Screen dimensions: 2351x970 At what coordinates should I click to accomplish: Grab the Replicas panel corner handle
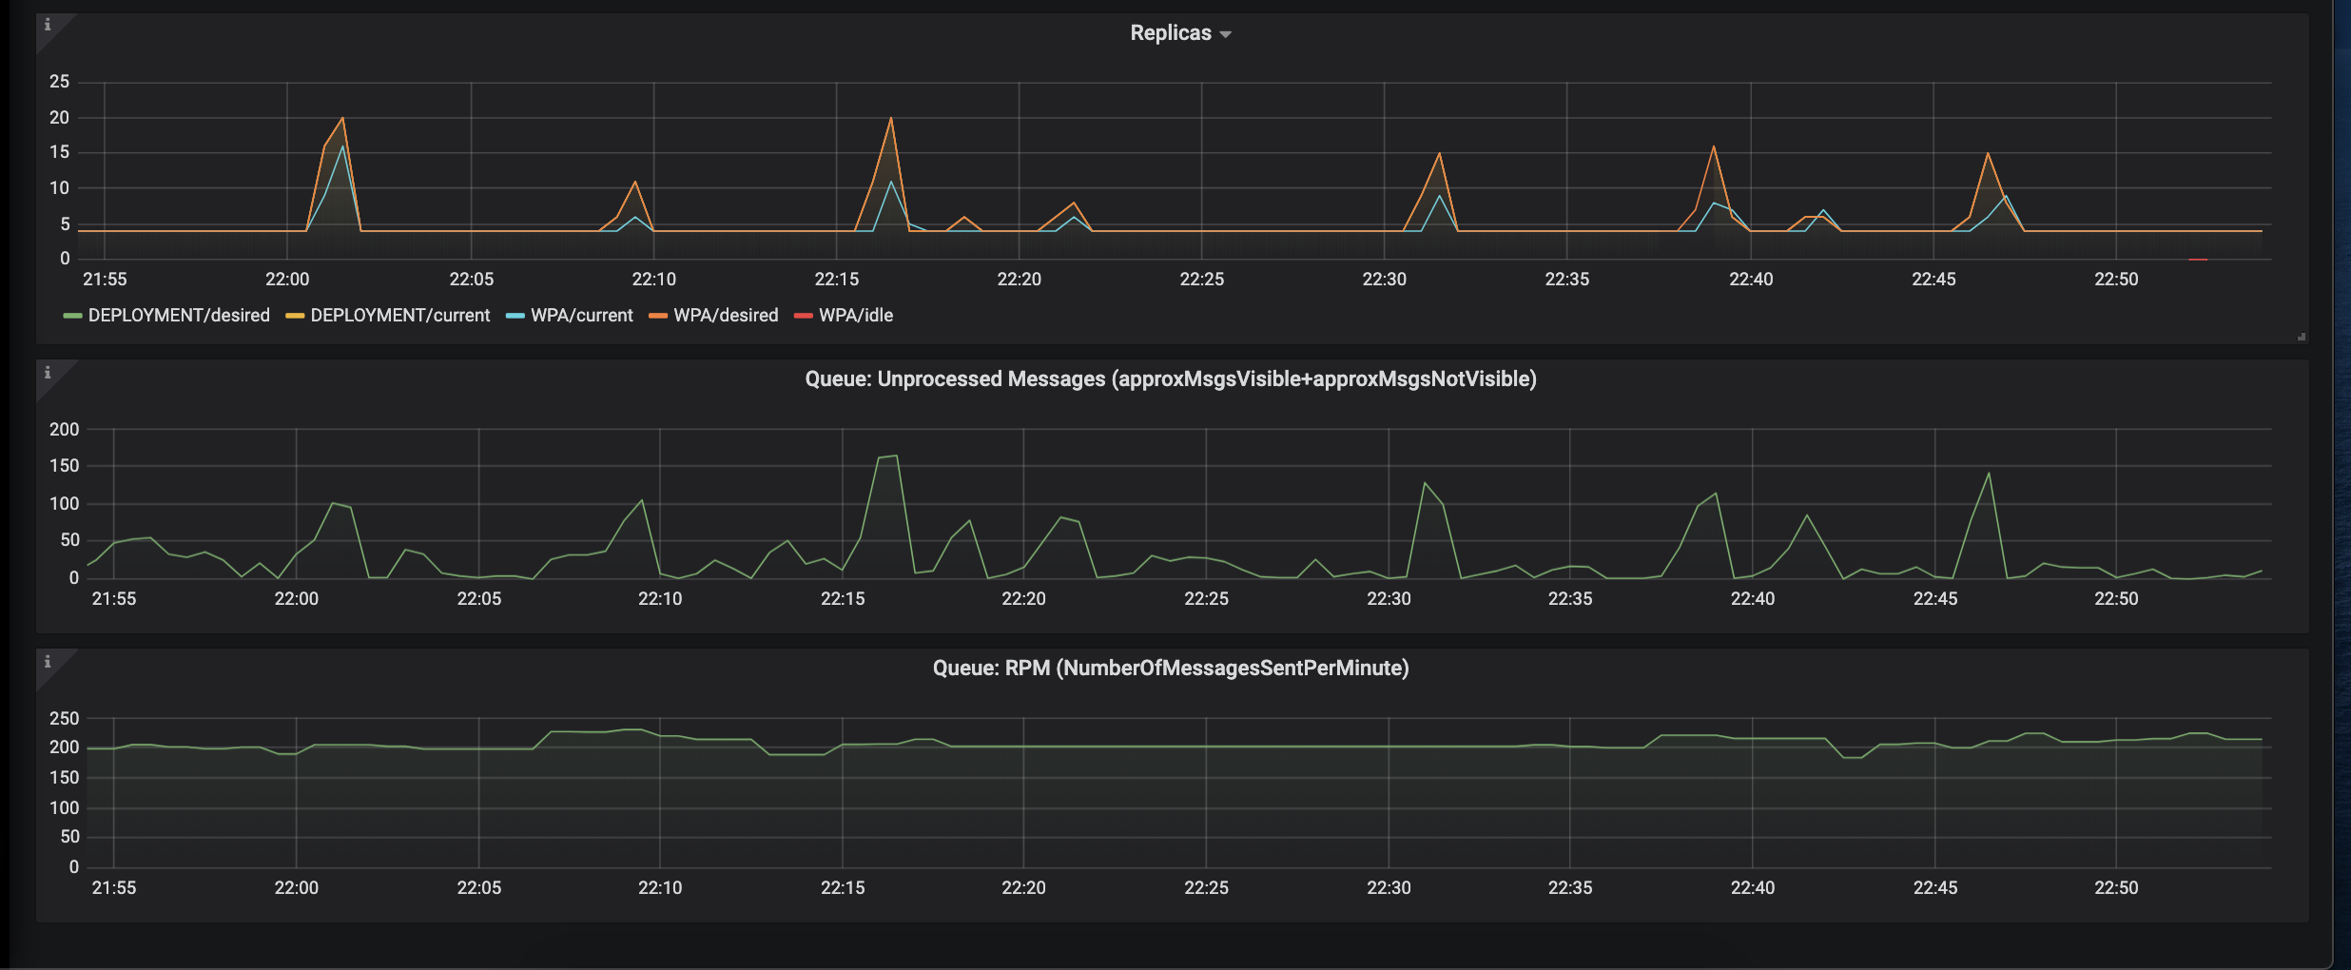click(x=2302, y=337)
